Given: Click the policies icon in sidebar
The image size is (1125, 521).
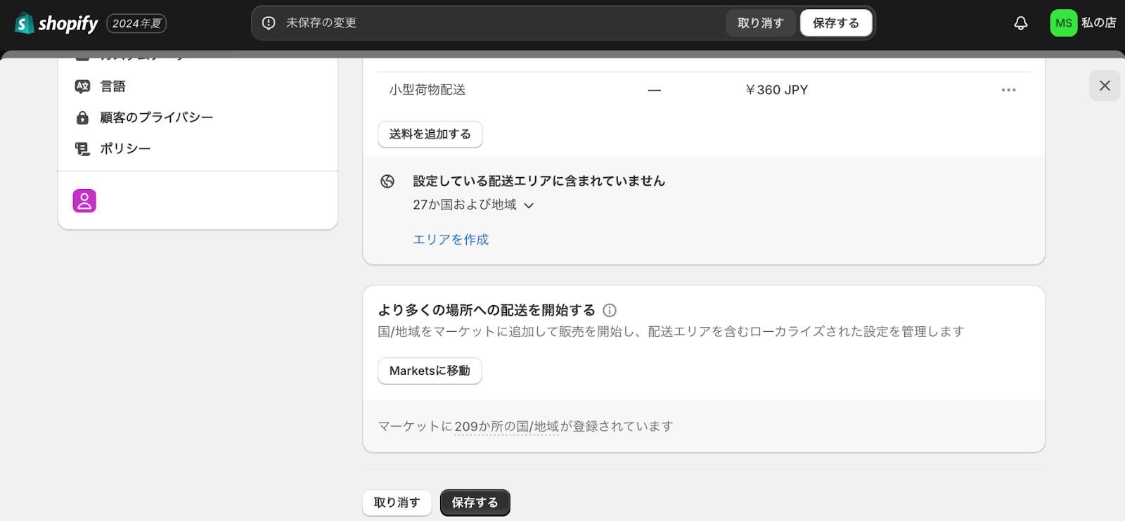Looking at the screenshot, I should click(82, 148).
